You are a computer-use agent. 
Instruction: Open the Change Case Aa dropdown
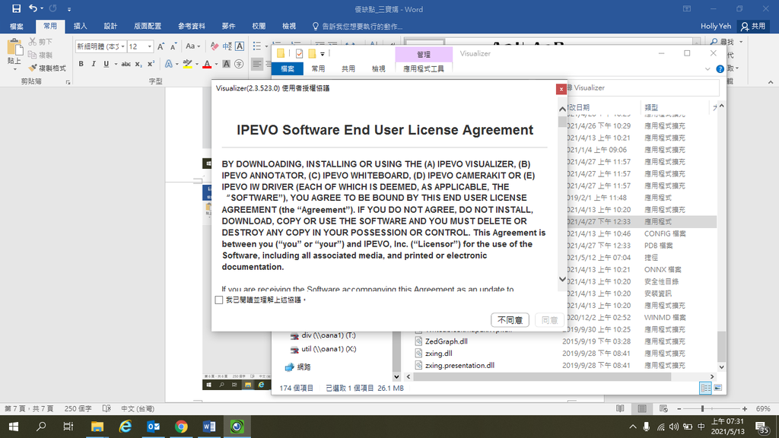coord(192,46)
